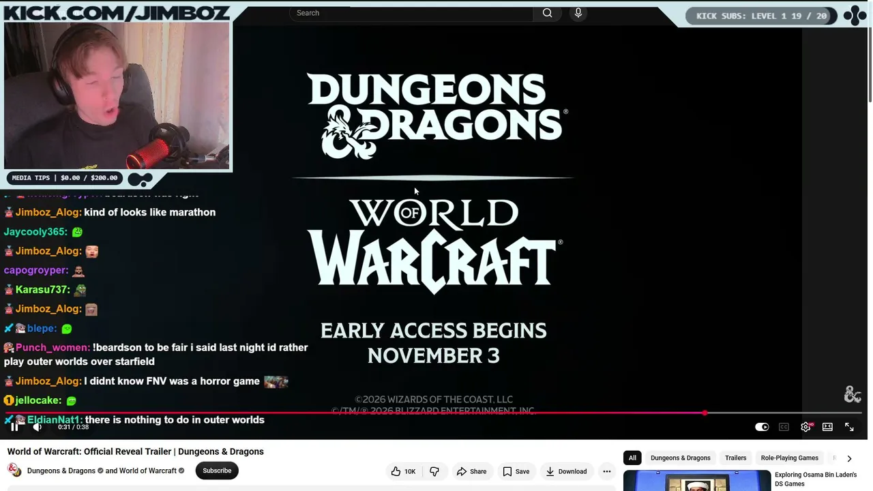The height and width of the screenshot is (491, 873).
Task: Click username EldianNat1 in chat
Action: coord(54,420)
